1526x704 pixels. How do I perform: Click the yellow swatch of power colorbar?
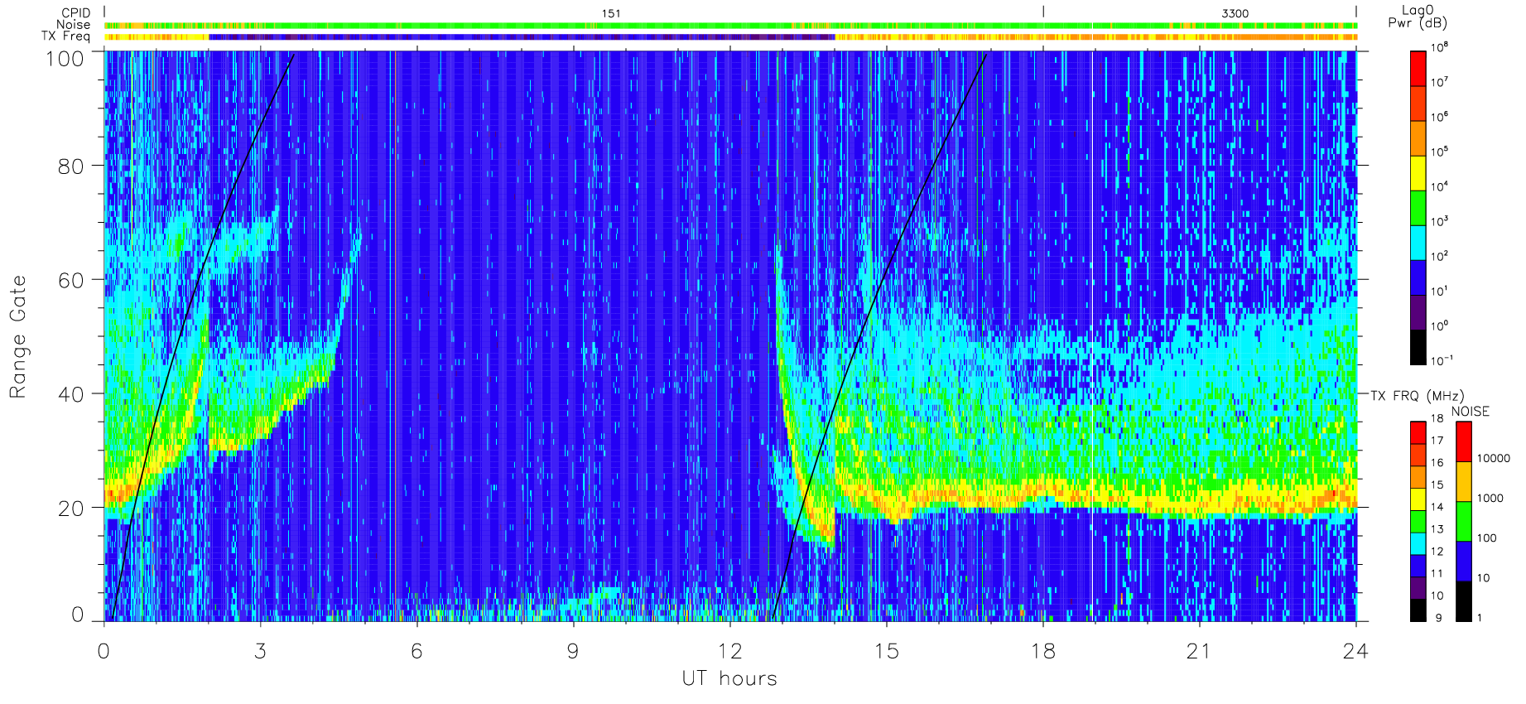pyautogui.click(x=1418, y=173)
